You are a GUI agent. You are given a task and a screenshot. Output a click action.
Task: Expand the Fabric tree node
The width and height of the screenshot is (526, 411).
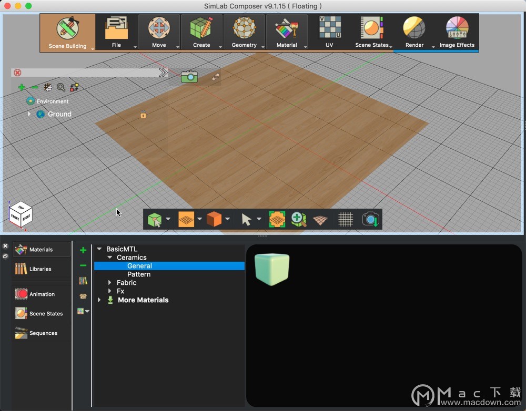click(x=109, y=283)
